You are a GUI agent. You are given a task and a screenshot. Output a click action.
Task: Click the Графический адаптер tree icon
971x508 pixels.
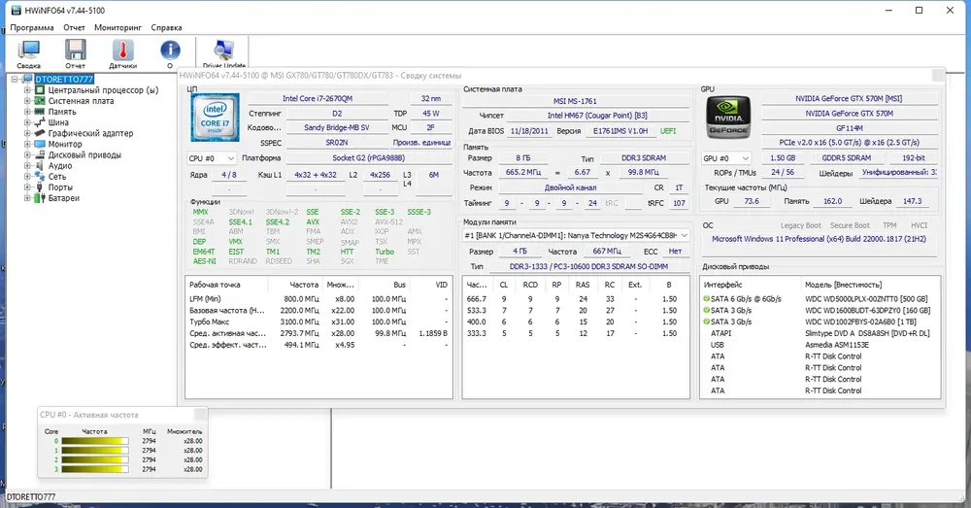click(40, 132)
